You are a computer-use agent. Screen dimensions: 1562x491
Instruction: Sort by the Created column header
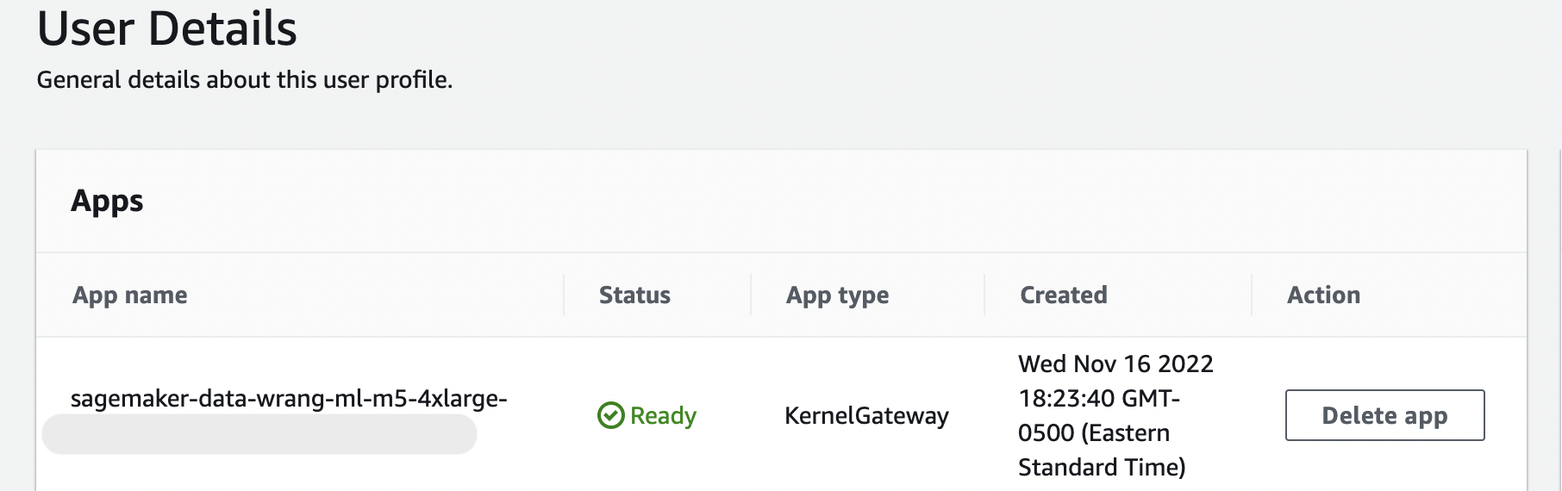(1064, 295)
